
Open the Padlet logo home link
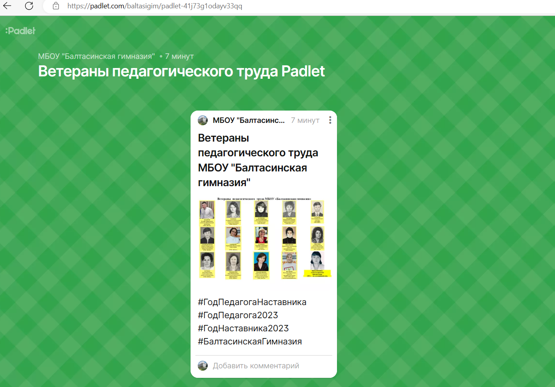coord(20,31)
